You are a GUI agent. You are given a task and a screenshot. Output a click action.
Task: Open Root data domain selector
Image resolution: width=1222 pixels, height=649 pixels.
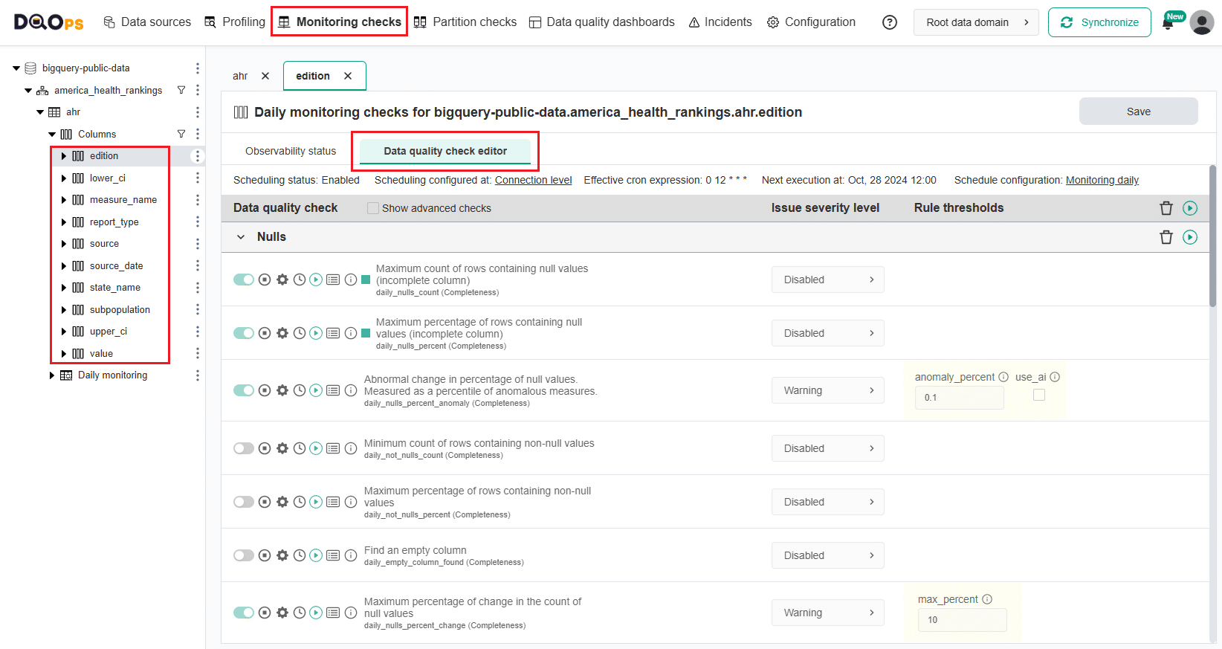[976, 22]
